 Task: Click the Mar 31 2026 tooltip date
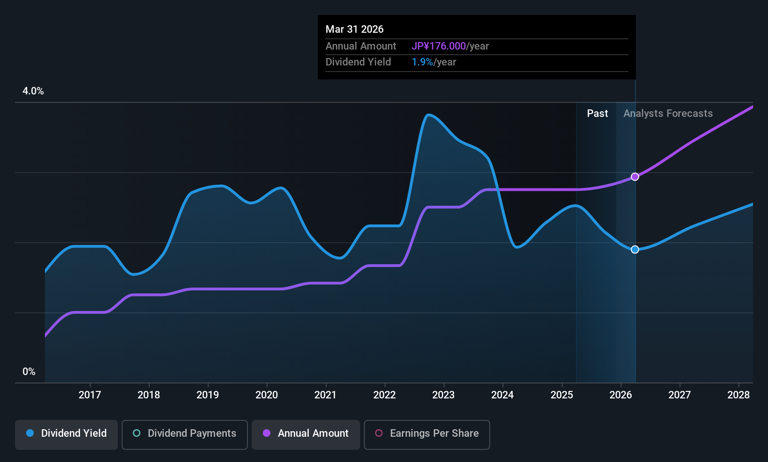(355, 29)
